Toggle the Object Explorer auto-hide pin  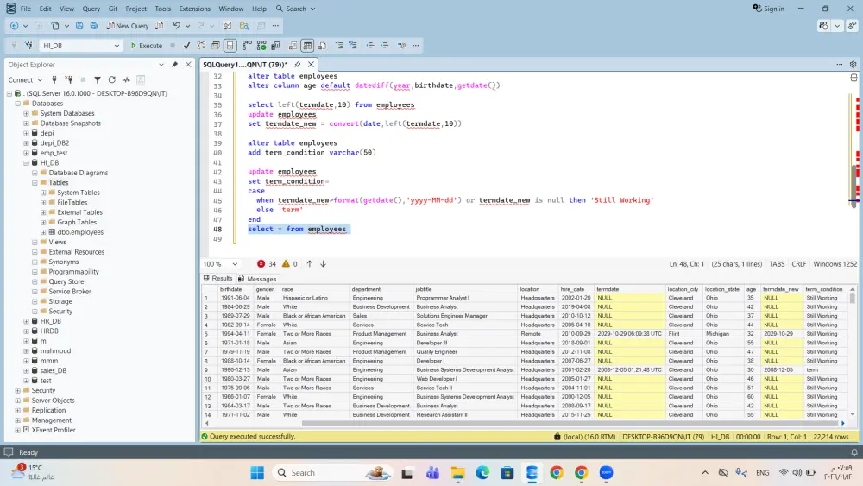tap(174, 65)
